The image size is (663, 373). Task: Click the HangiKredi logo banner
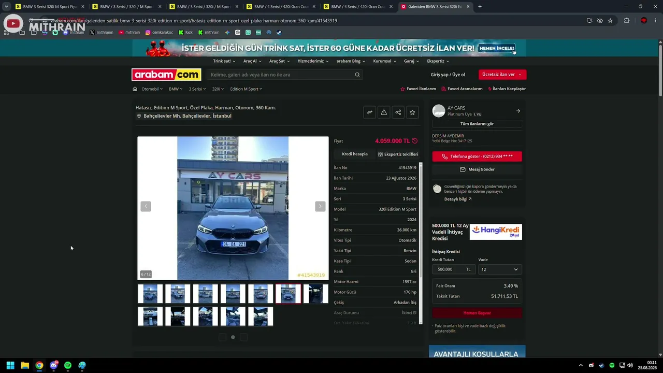pyautogui.click(x=496, y=232)
